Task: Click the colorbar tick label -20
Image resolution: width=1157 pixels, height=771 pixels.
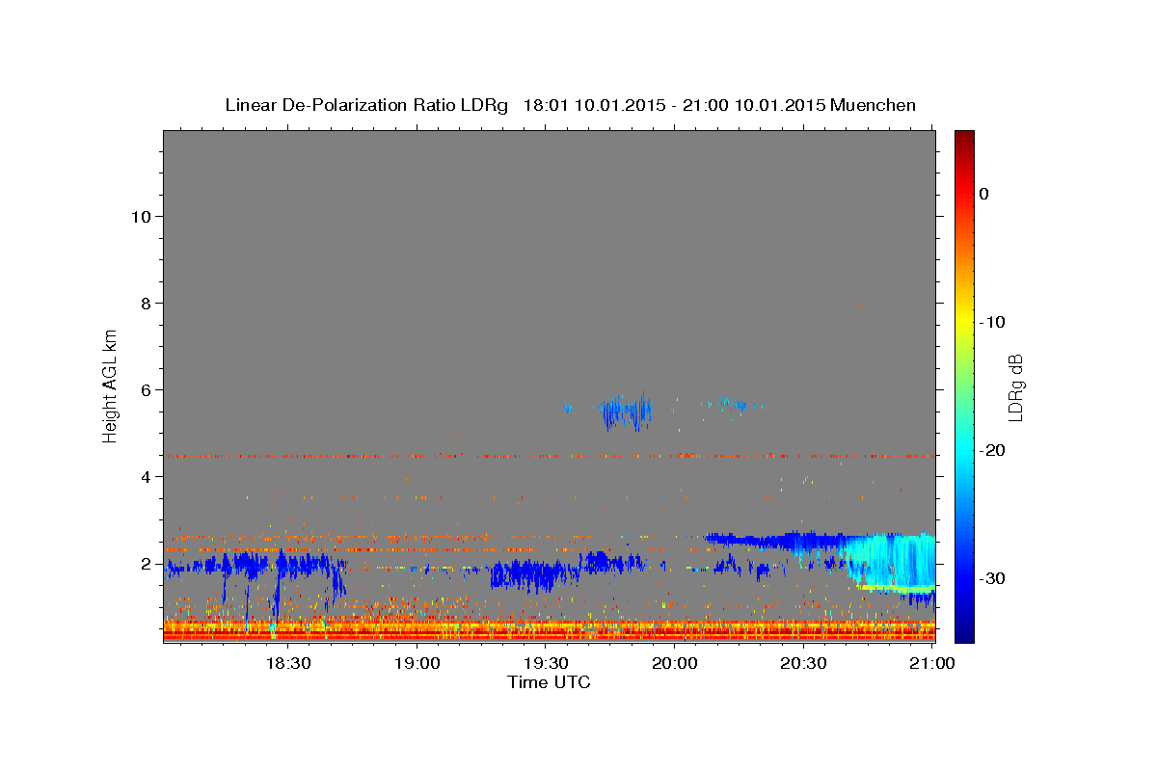Action: click(x=993, y=450)
